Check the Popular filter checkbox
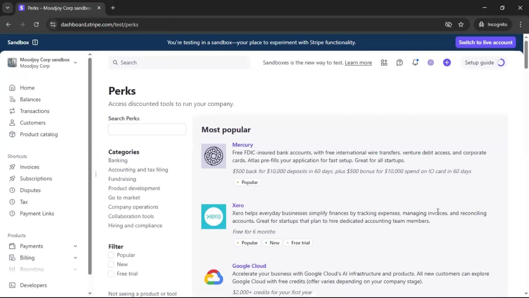Image resolution: width=529 pixels, height=298 pixels. tap(111, 255)
